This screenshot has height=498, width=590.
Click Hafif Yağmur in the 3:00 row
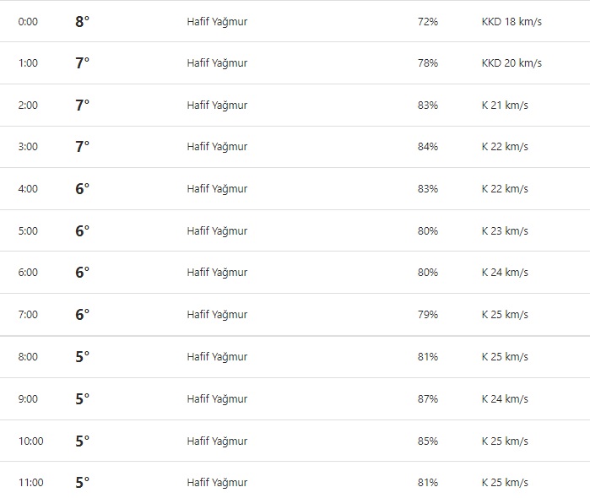tap(217, 147)
